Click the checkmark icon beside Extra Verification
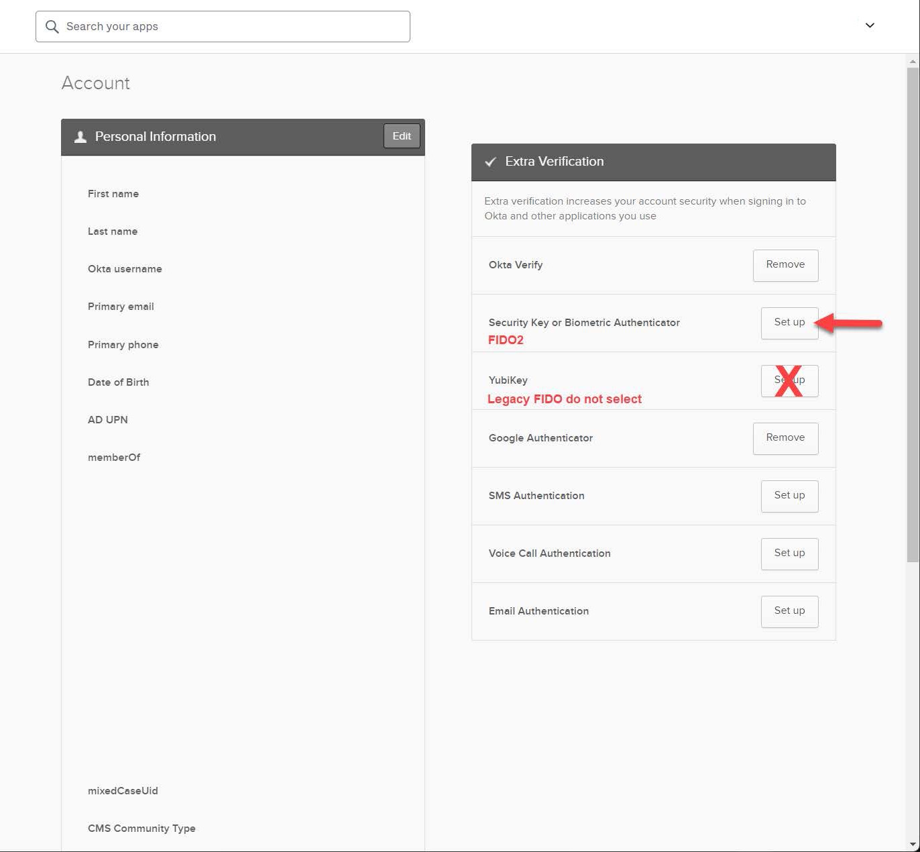 point(491,162)
